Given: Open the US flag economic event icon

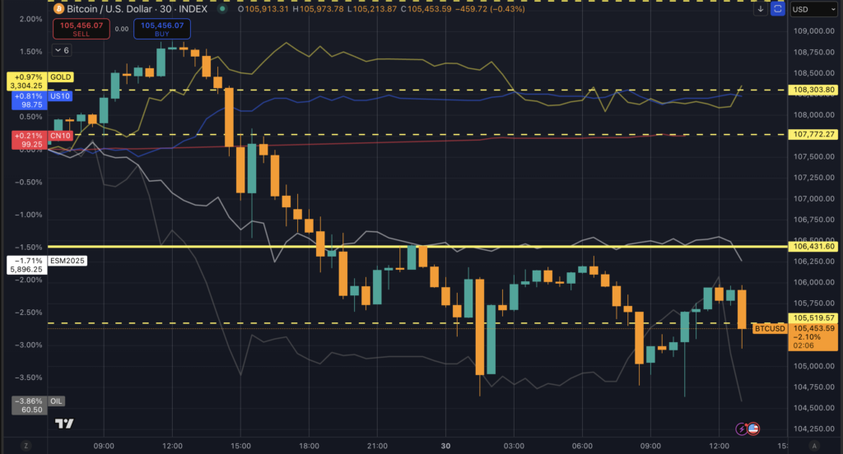Looking at the screenshot, I should 752,429.
